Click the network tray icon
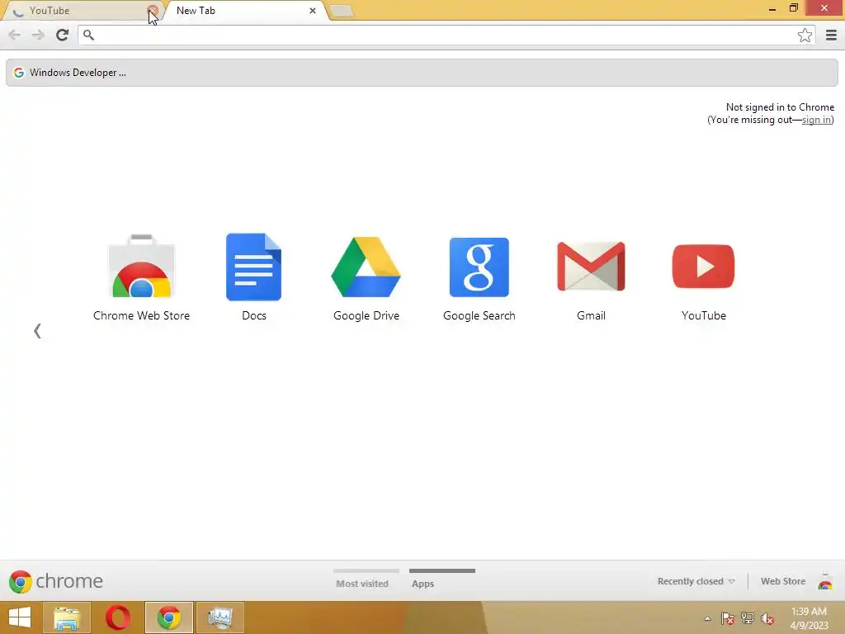The height and width of the screenshot is (634, 845). [748, 618]
